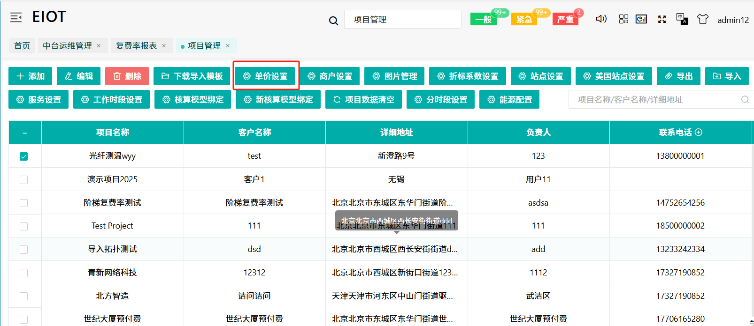
Task: Toggle select-all checkbox in table header
Action: click(x=24, y=133)
